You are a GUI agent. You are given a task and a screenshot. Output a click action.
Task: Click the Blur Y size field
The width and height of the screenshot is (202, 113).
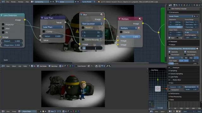92,36
